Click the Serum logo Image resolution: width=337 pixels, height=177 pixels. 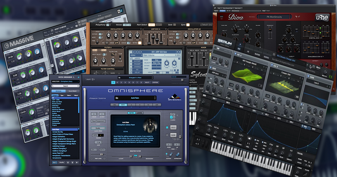click(224, 42)
